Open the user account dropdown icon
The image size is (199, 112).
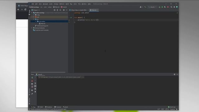click(141, 7)
